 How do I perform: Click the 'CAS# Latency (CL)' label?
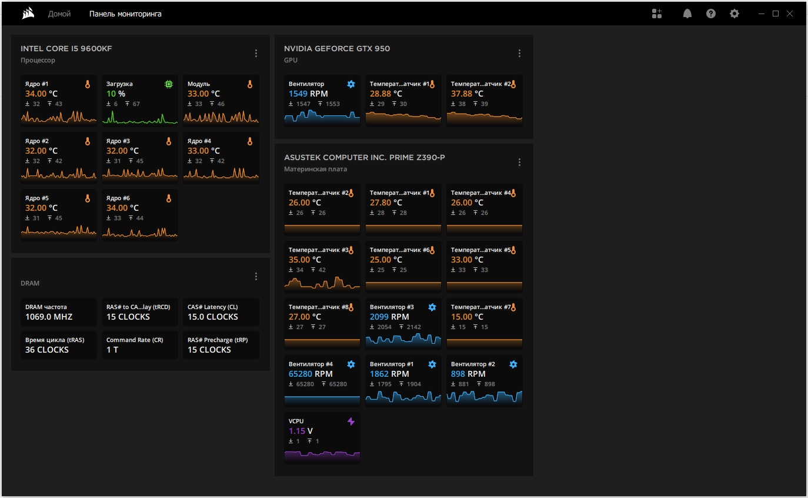pyautogui.click(x=212, y=307)
